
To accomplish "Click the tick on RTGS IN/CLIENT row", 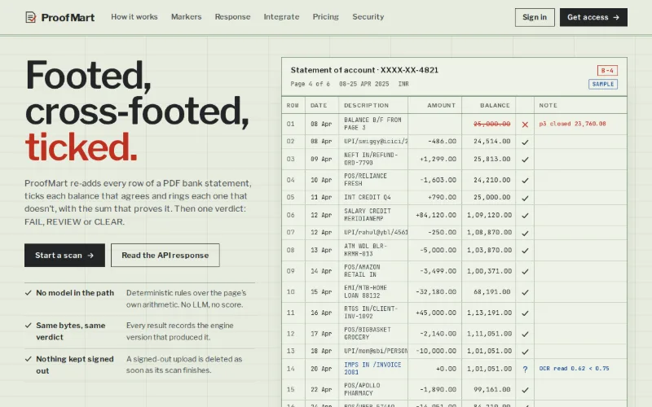I will coord(525,313).
